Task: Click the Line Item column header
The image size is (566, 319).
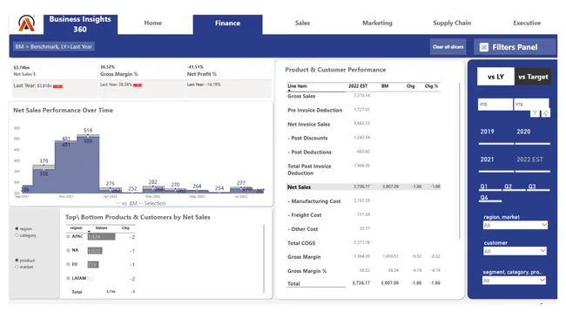Action: [x=297, y=86]
